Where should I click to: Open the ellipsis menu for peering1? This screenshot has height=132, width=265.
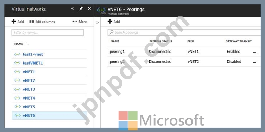pyautogui.click(x=254, y=52)
